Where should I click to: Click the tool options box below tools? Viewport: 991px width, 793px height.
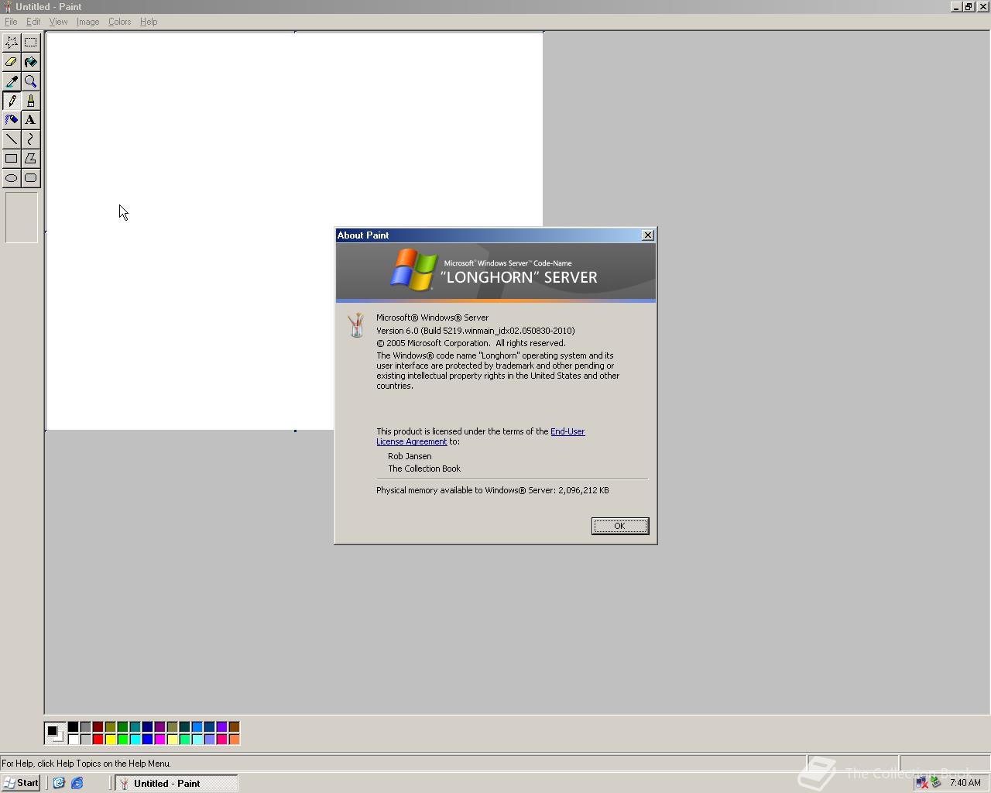(22, 218)
